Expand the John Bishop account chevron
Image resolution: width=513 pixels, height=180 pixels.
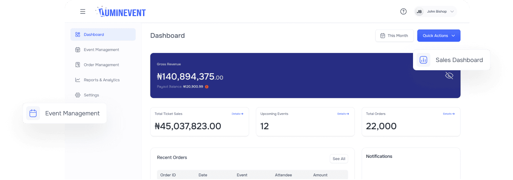click(x=452, y=12)
